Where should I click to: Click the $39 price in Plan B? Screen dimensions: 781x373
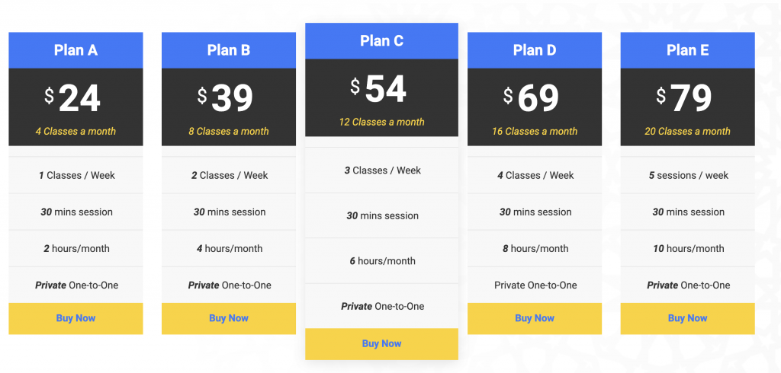tap(225, 98)
